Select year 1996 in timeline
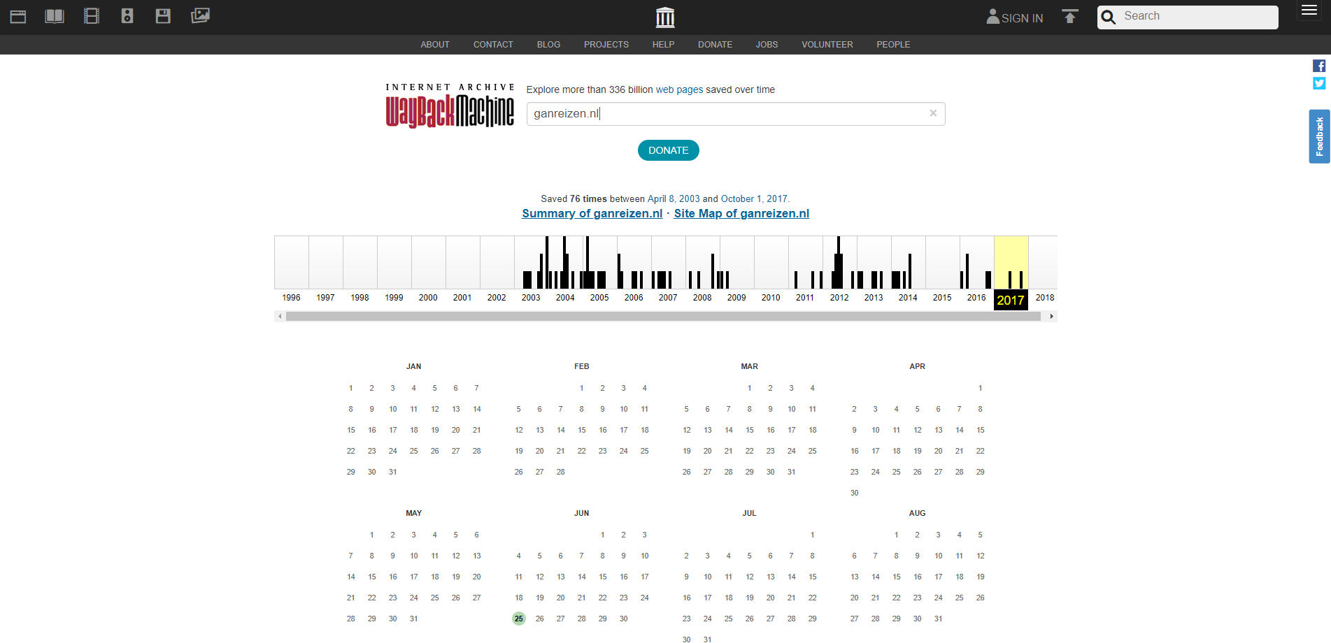1331x643 pixels. pos(291,297)
